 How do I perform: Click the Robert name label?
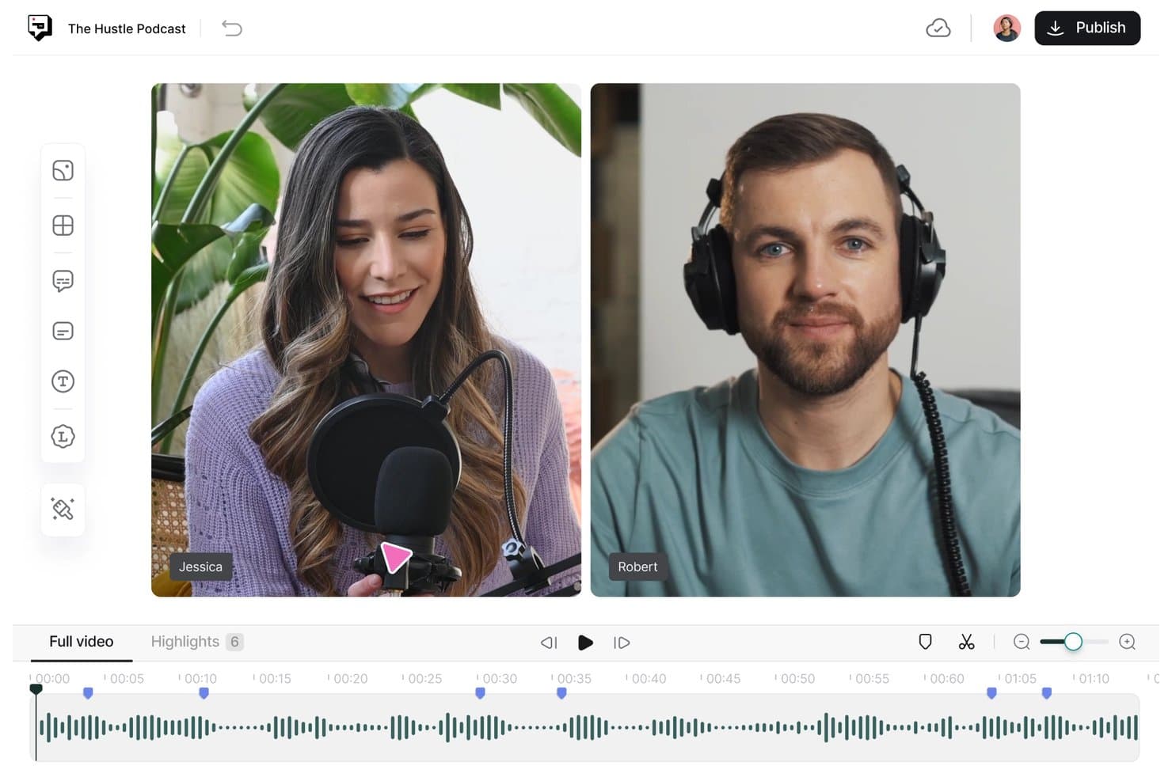tap(637, 567)
